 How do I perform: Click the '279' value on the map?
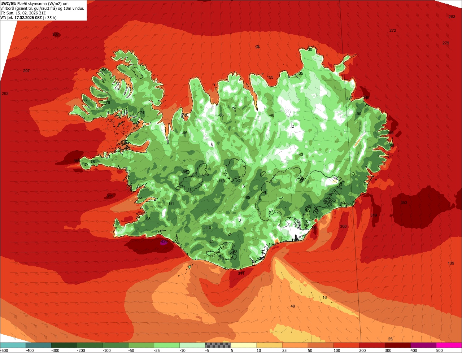pyautogui.click(x=446, y=43)
